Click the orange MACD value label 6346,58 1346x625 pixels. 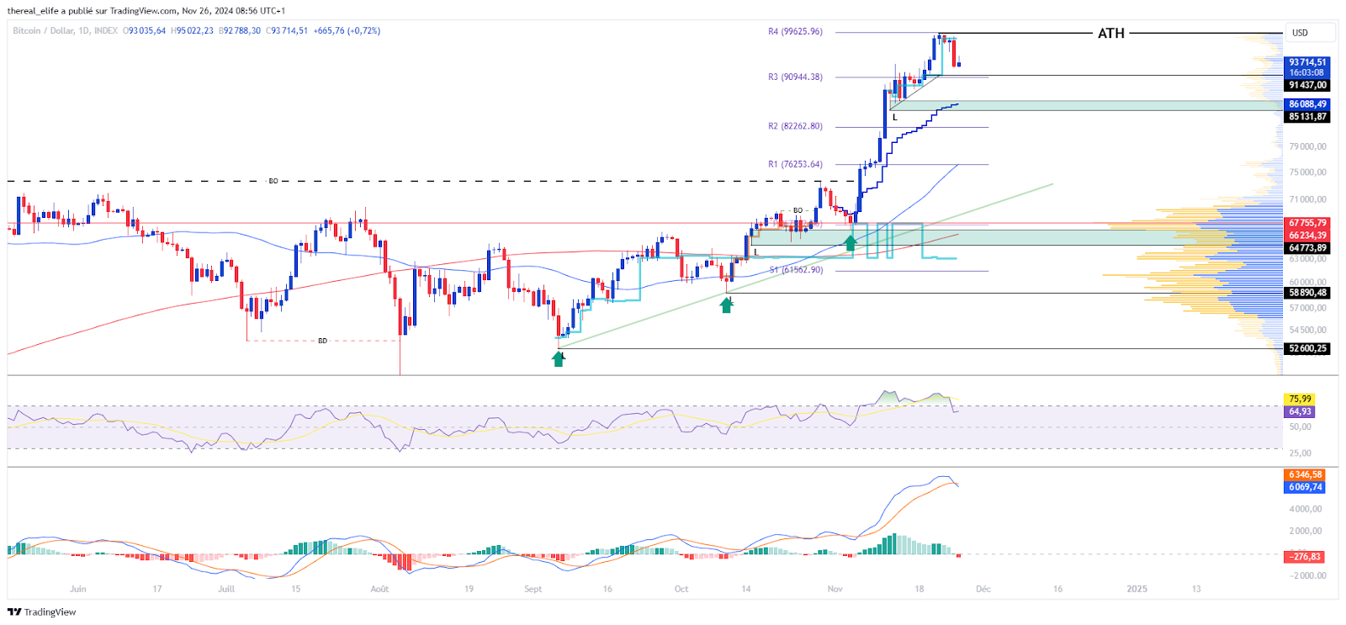pos(1306,475)
